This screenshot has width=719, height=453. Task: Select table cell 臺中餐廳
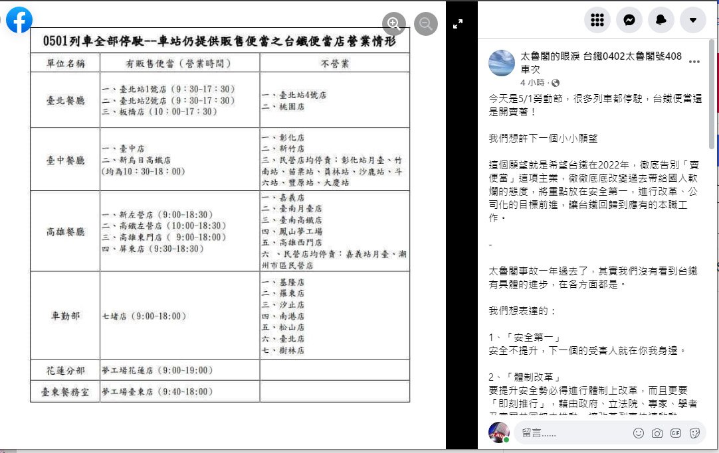tap(65, 160)
